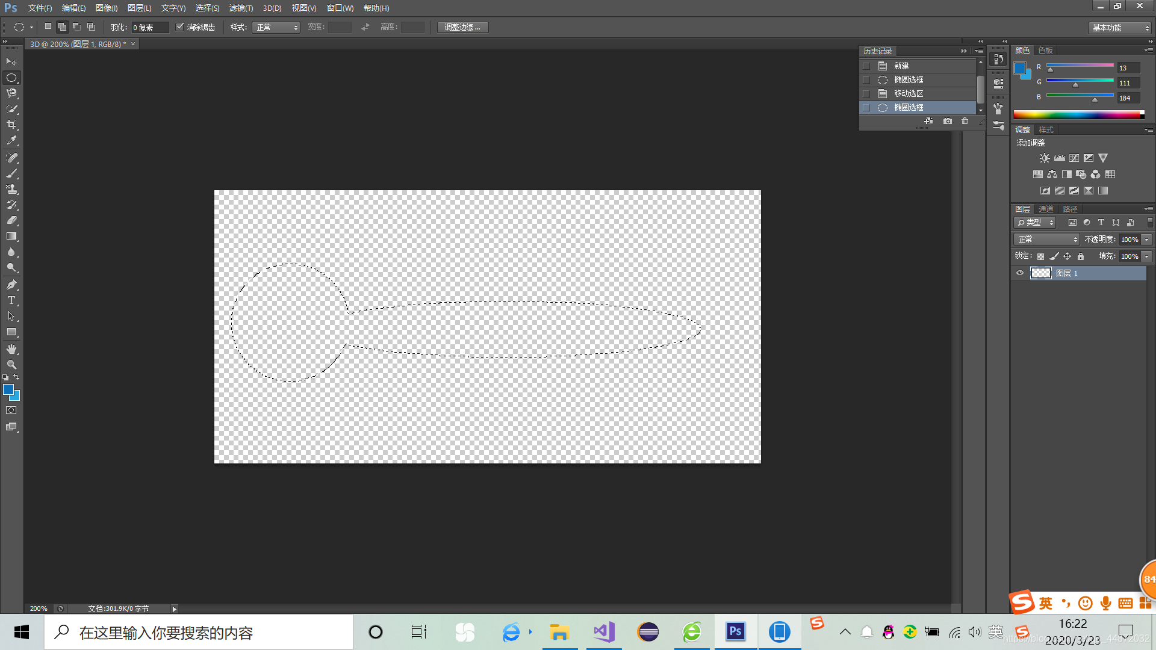Viewport: 1156px width, 650px height.
Task: Select the 移动选区 history state
Action: (909, 93)
